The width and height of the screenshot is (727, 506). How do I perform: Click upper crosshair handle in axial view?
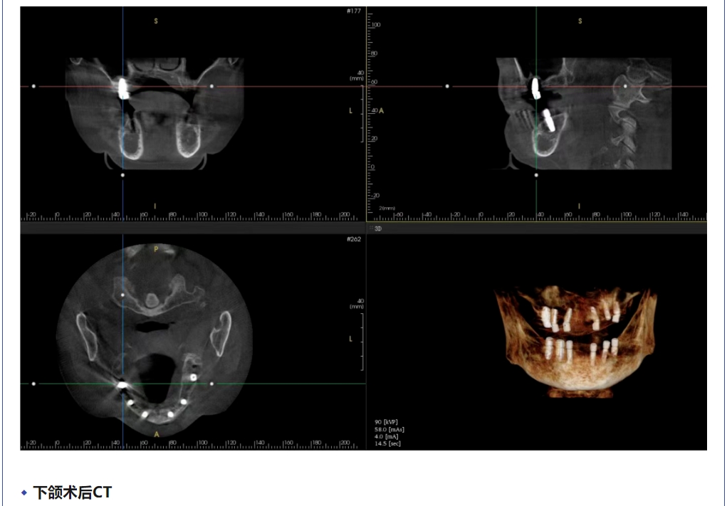click(x=122, y=293)
